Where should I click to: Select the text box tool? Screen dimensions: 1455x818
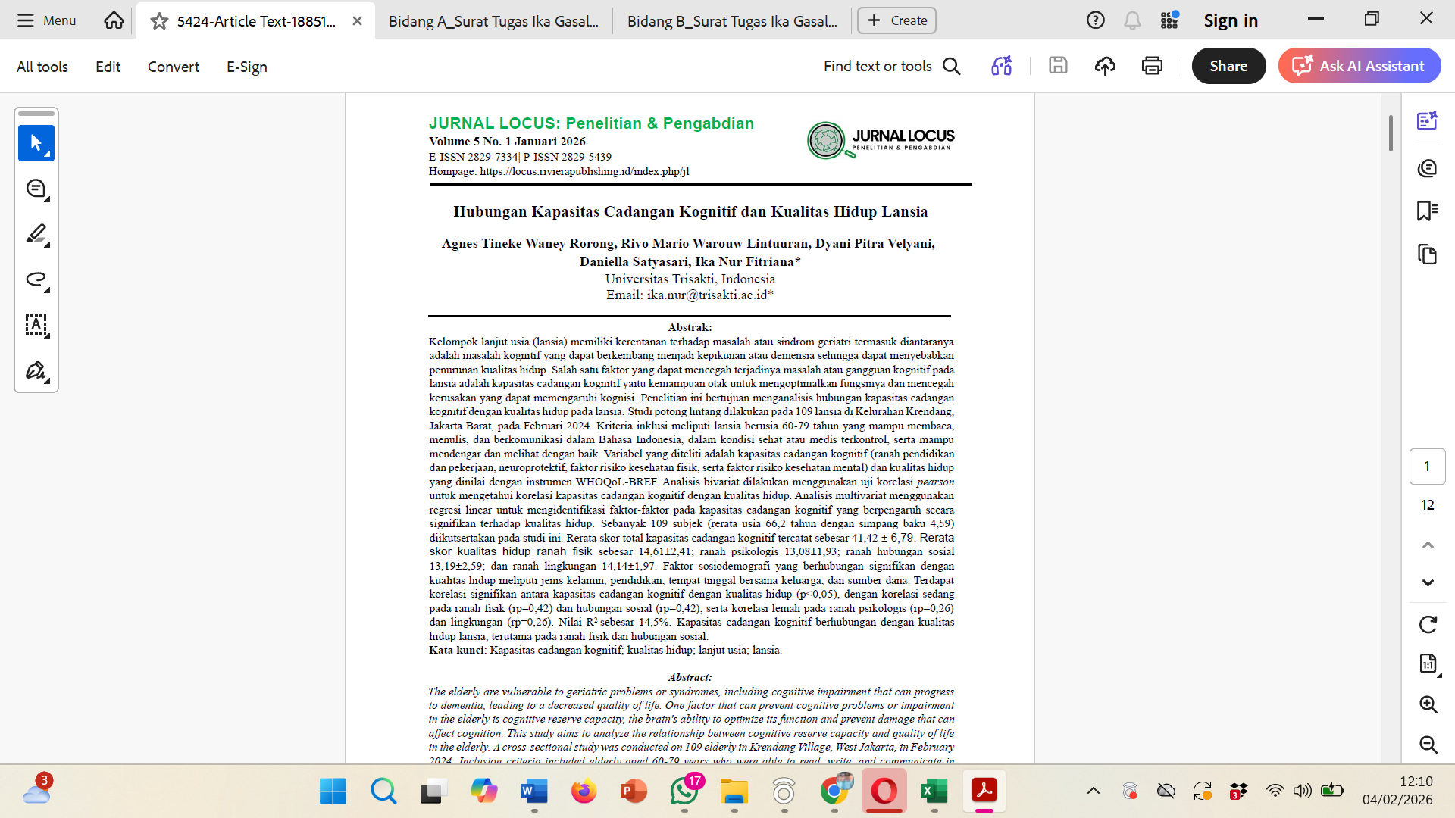point(36,325)
